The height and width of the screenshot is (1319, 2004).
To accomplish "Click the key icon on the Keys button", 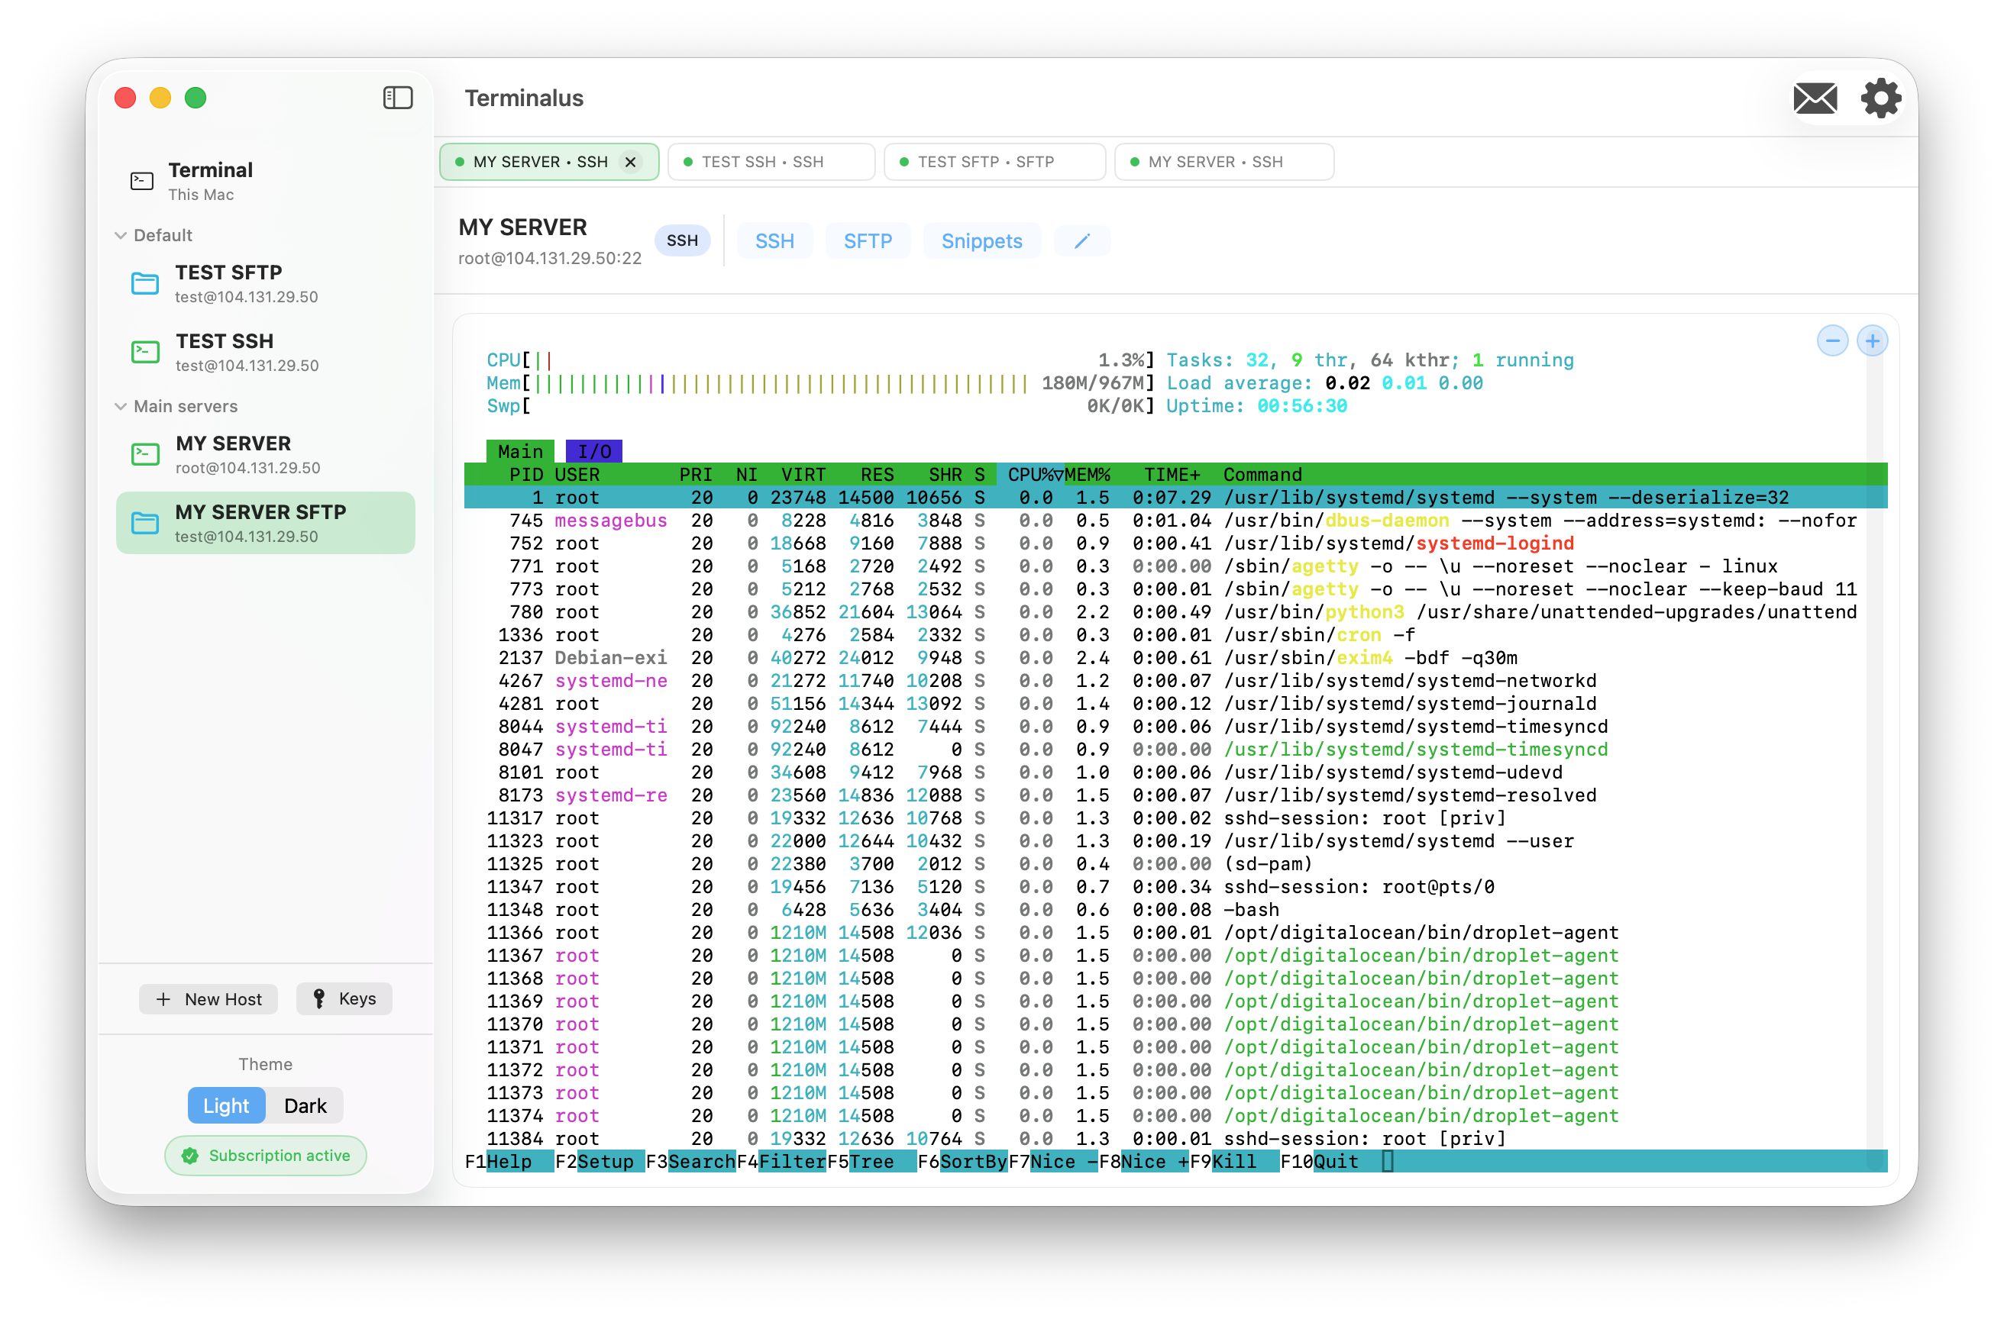I will pyautogui.click(x=320, y=998).
